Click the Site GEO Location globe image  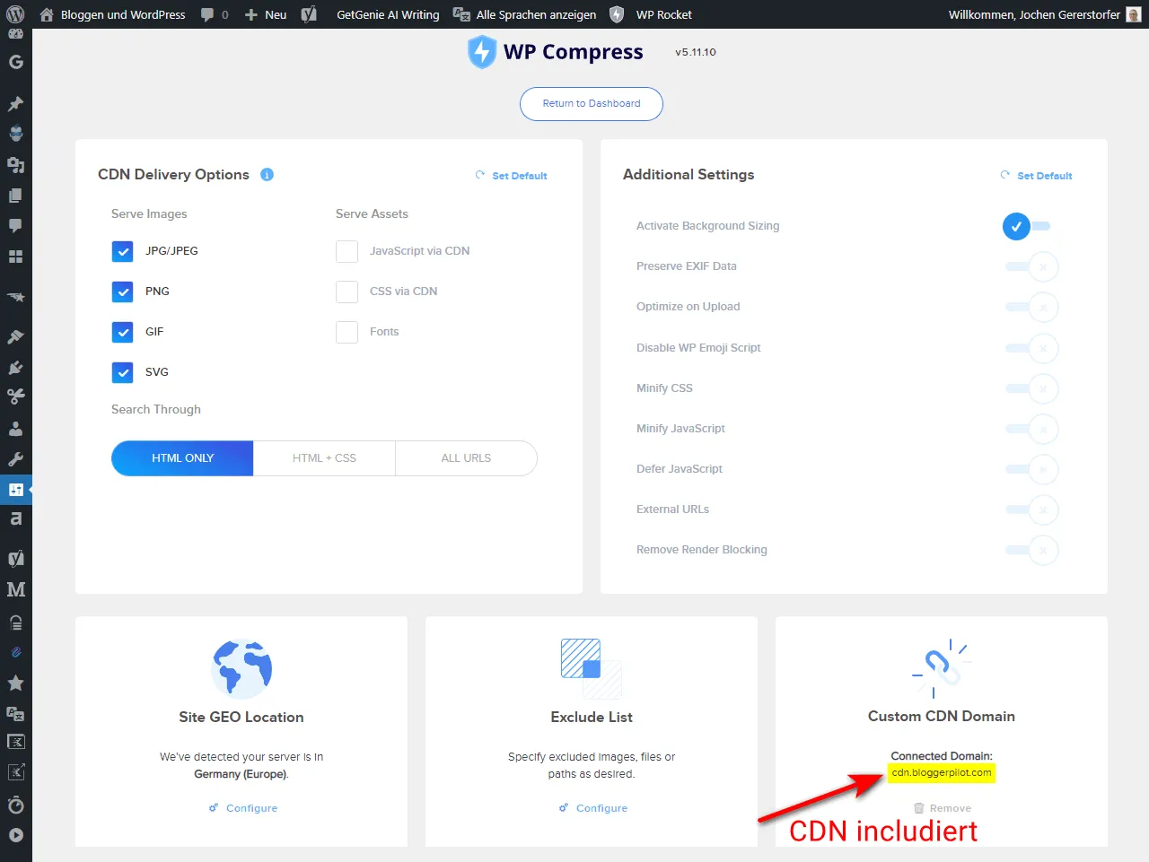tap(241, 669)
